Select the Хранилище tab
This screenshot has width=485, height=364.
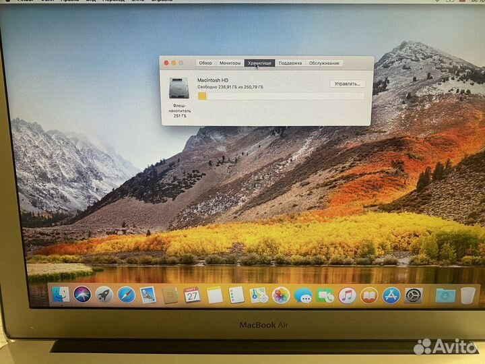pos(259,63)
